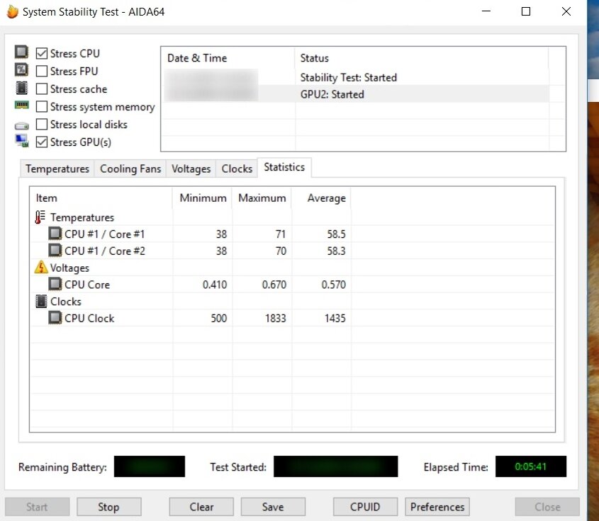
Task: Open CPUID via its button
Action: click(x=365, y=507)
